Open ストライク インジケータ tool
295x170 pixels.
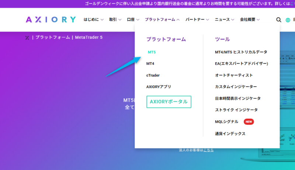coord(236,110)
